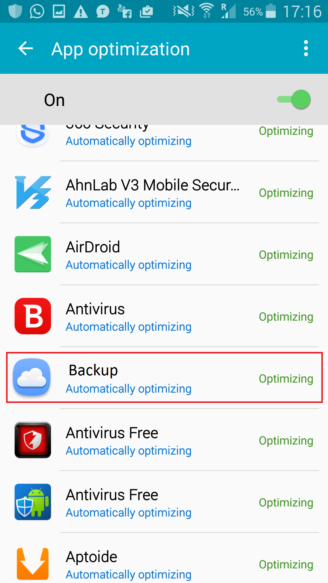The image size is (328, 583).
Task: Select the Antivirus list entry
Action: click(164, 316)
